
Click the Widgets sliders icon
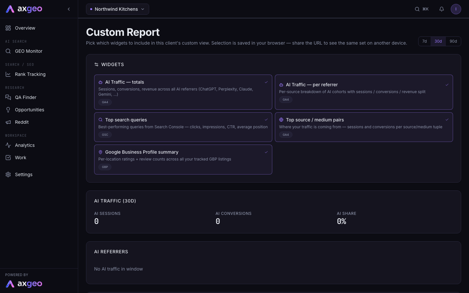tap(96, 64)
